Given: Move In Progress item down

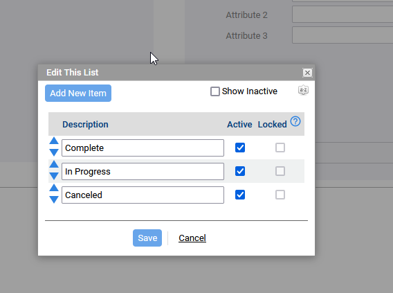Looking at the screenshot, I should (x=54, y=176).
